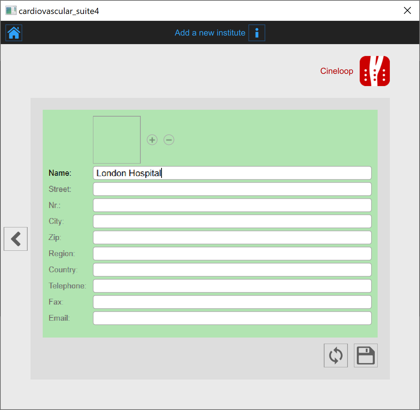
Task: Click the Name field containing London Hospital
Action: pos(232,173)
